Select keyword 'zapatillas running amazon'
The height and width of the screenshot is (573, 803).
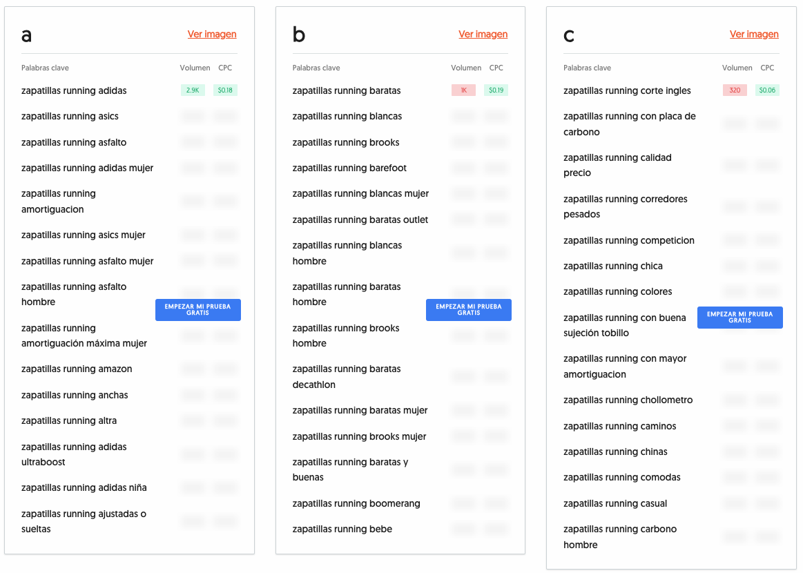pos(77,369)
